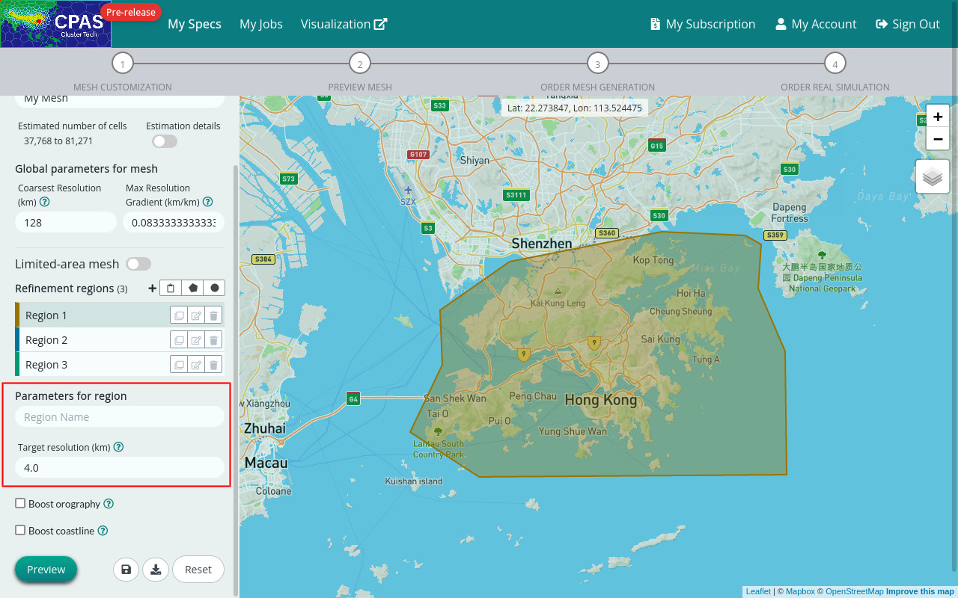Click the Reset button
This screenshot has width=958, height=598.
(198, 570)
